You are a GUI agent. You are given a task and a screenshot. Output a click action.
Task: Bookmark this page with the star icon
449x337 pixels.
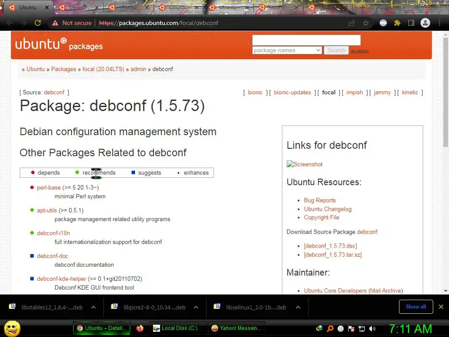[x=365, y=23]
